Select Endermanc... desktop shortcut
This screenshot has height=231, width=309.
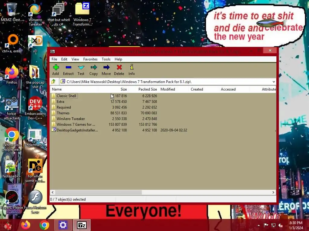(x=35, y=137)
